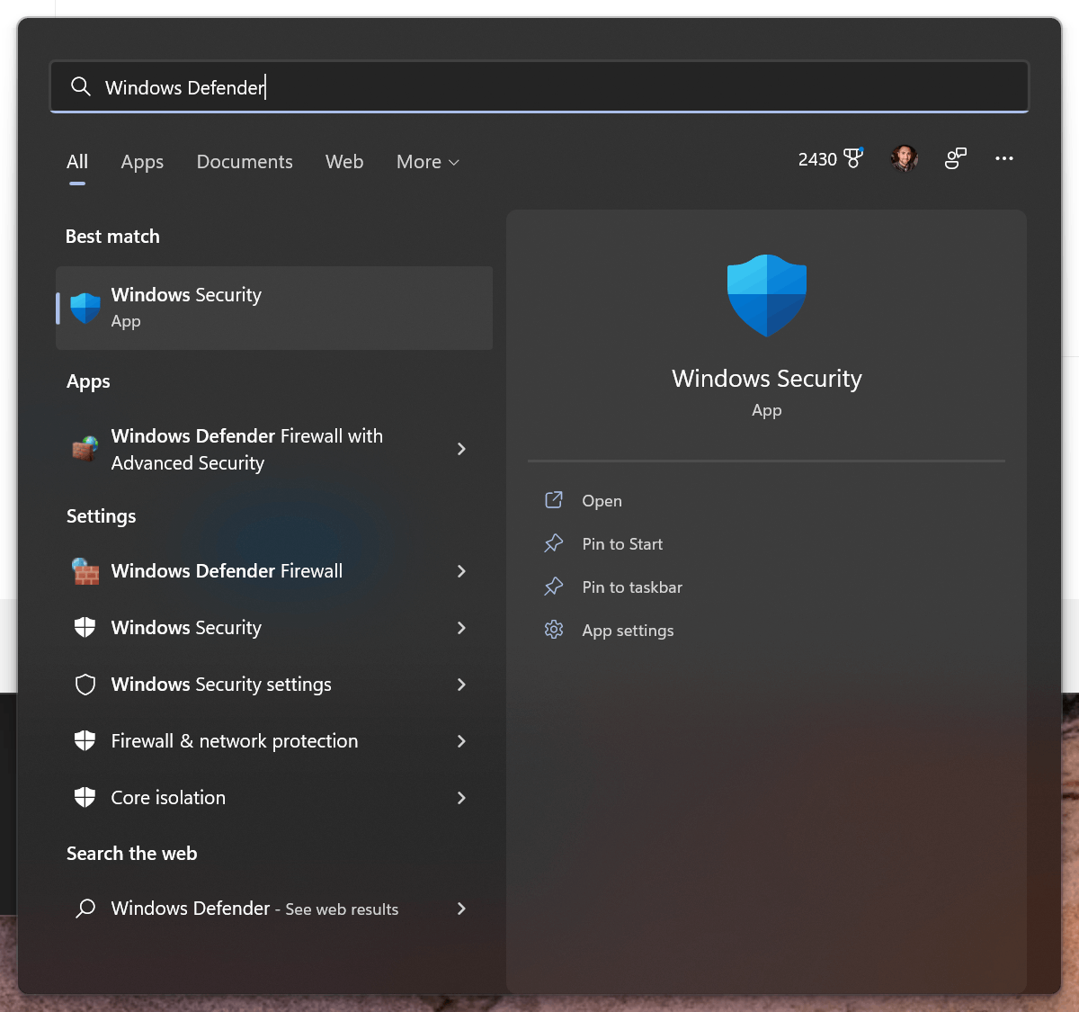
Task: Expand chevron for Windows Security settings
Action: 461,685
